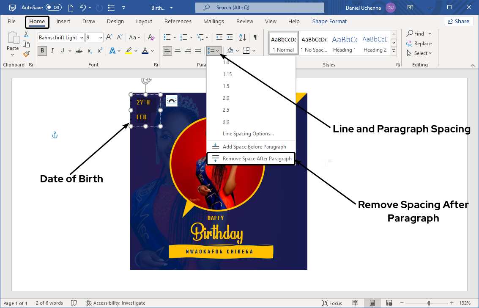Click the Show/Hide paragraph marks icon

point(255,37)
